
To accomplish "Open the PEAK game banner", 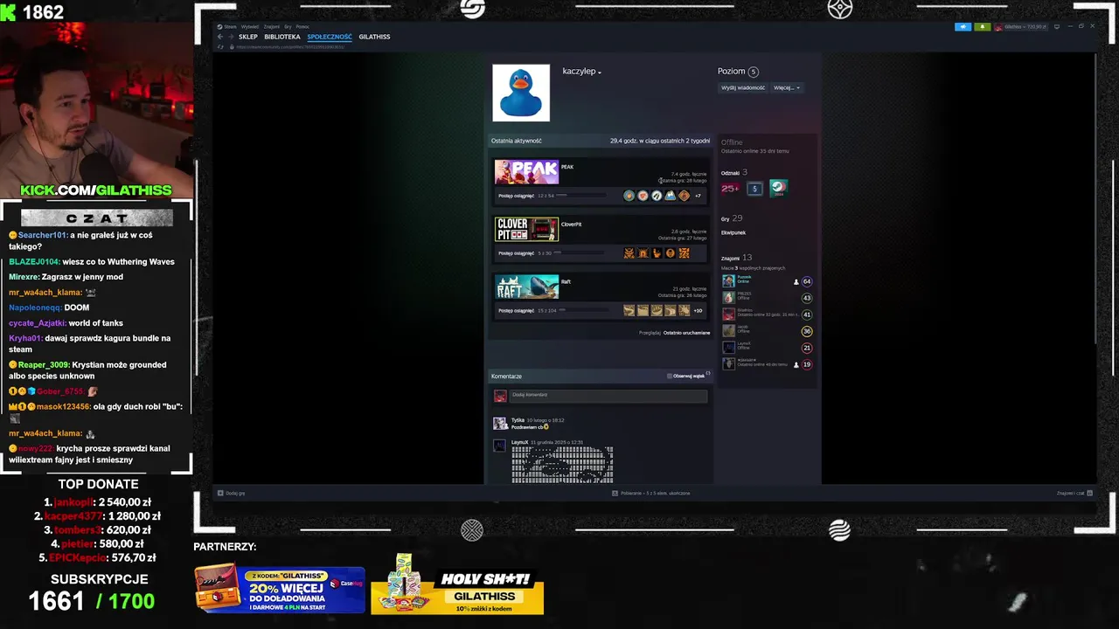I will pos(526,172).
